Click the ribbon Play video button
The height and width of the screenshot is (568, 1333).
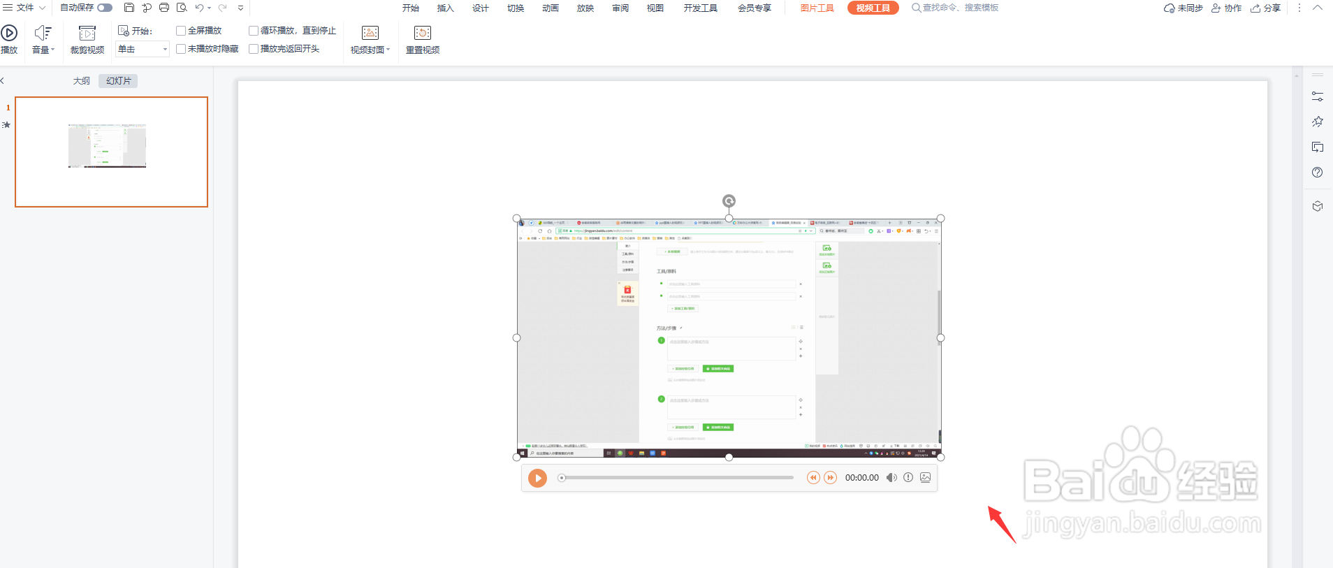pyautogui.click(x=9, y=39)
